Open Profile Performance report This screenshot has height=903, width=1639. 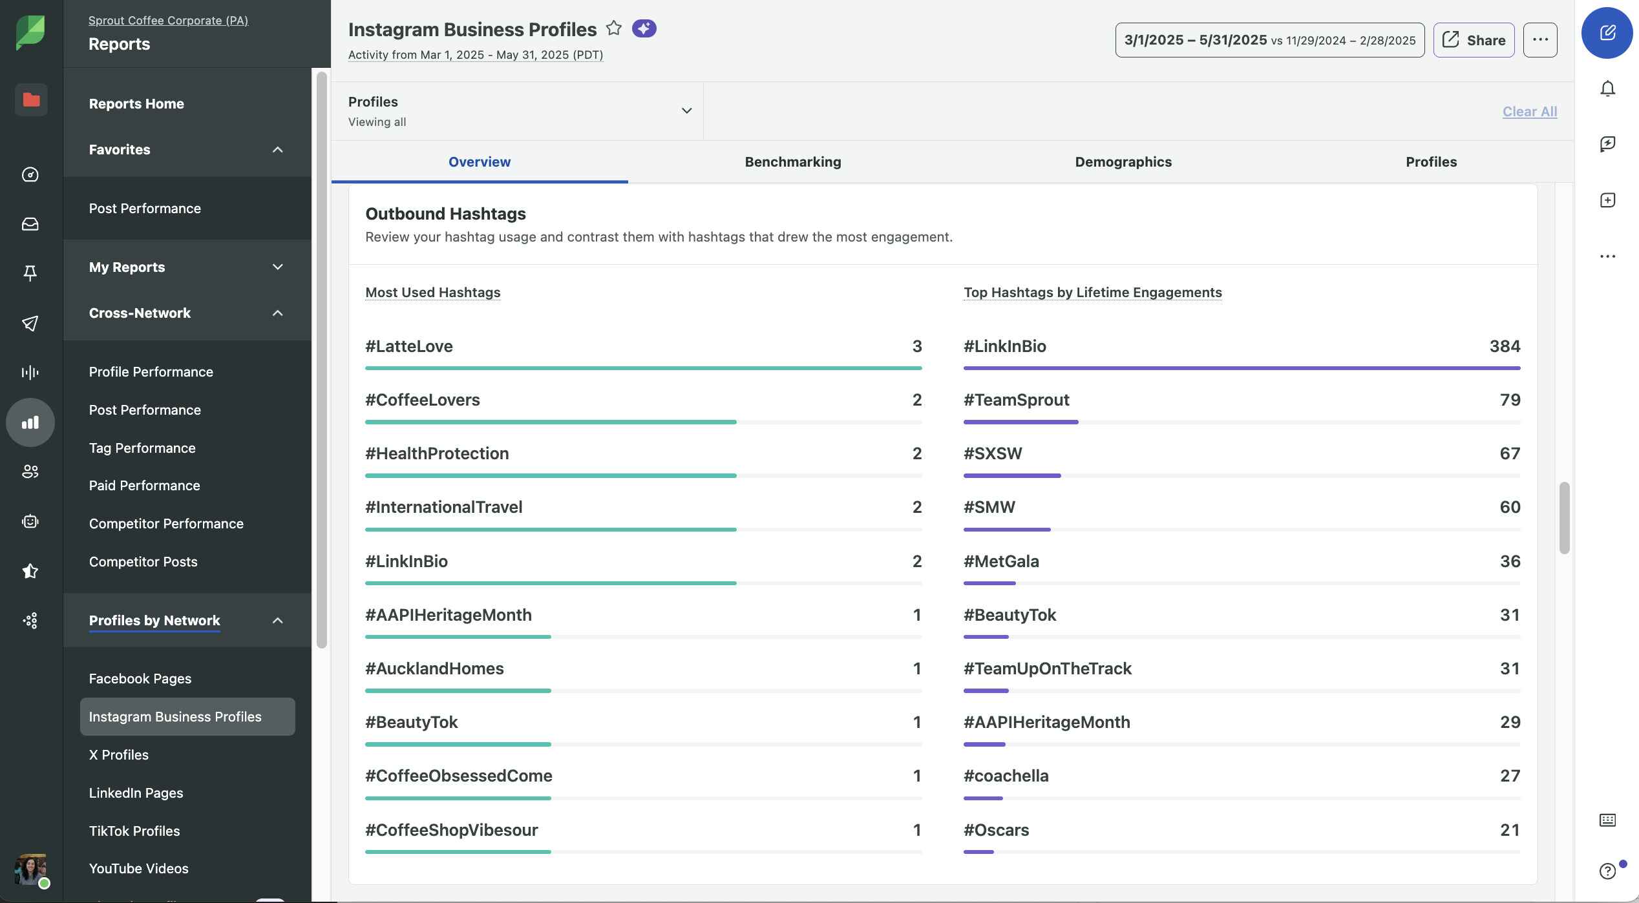pyautogui.click(x=151, y=372)
